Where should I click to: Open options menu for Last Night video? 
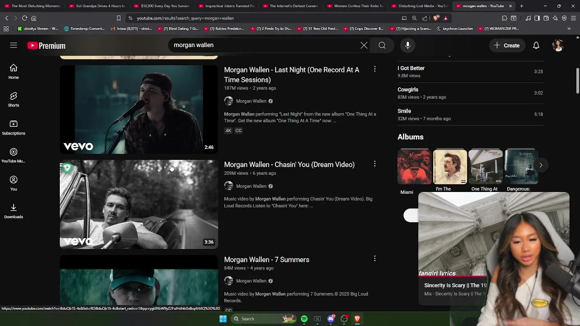click(375, 69)
